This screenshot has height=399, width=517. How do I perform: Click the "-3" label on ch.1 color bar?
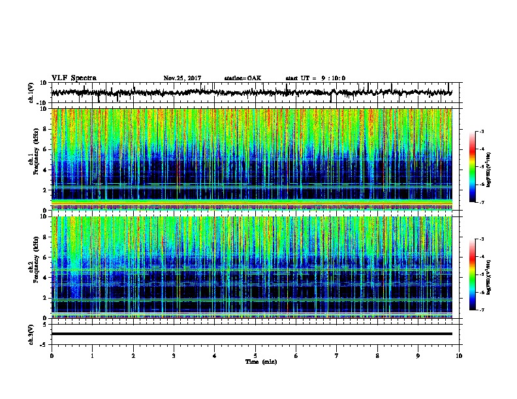481,131
